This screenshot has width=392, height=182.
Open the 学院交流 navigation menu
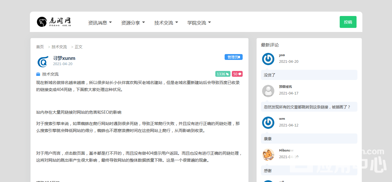199,23
